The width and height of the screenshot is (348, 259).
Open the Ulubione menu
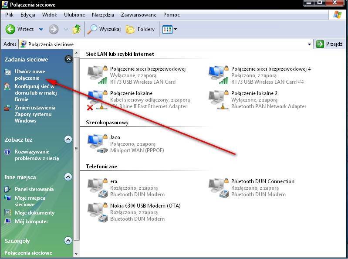[74, 15]
